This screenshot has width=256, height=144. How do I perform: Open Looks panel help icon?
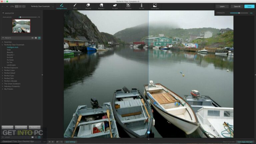[39, 137]
